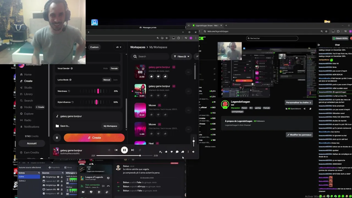Open Home in Suno sidebar
Image resolution: width=352 pixels, height=198 pixels.
28,75
